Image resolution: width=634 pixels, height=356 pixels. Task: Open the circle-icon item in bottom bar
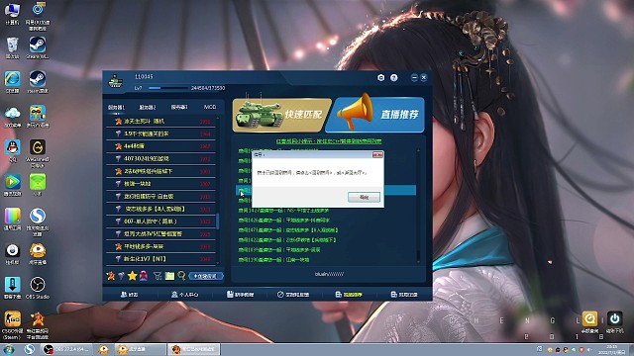[293, 295]
